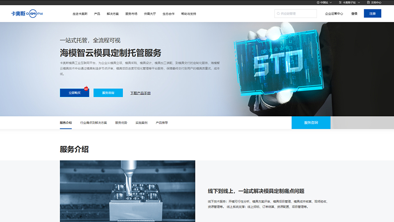Click the globe icon beside 中国站

click(x=318, y=2)
